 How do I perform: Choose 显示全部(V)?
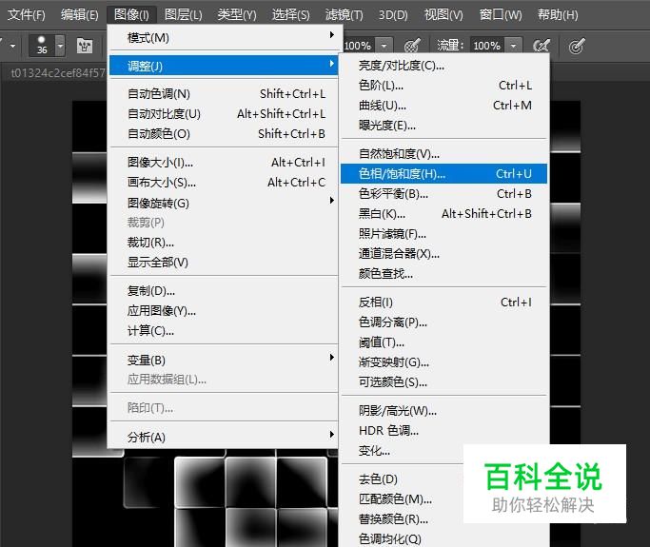tap(224, 262)
